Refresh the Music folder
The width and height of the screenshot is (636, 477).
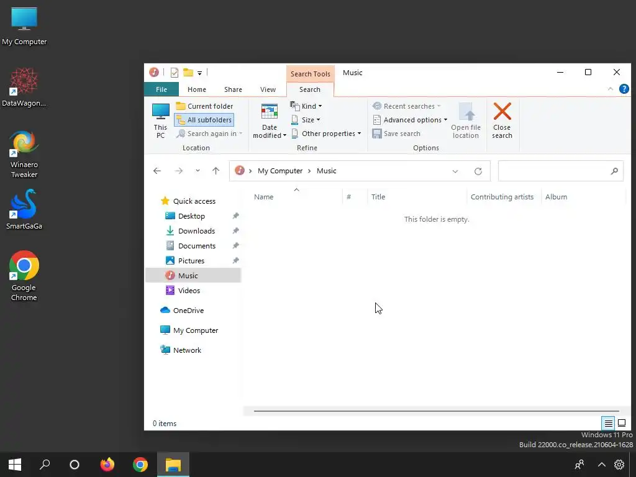pyautogui.click(x=478, y=171)
